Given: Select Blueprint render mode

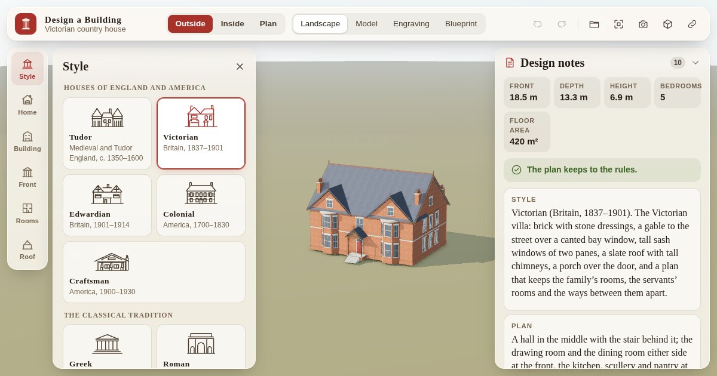Looking at the screenshot, I should pyautogui.click(x=461, y=24).
